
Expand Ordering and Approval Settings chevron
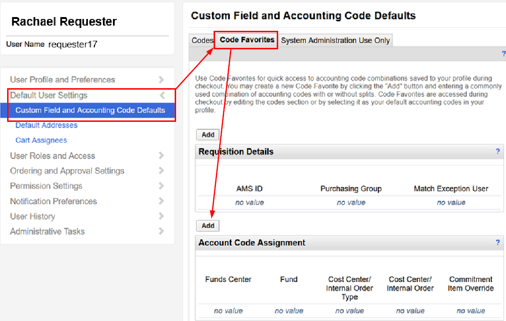point(161,171)
